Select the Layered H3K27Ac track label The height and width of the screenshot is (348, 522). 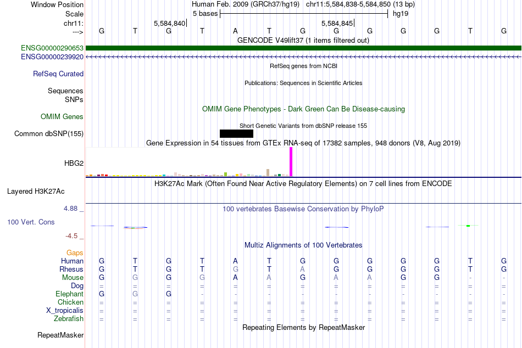click(36, 192)
